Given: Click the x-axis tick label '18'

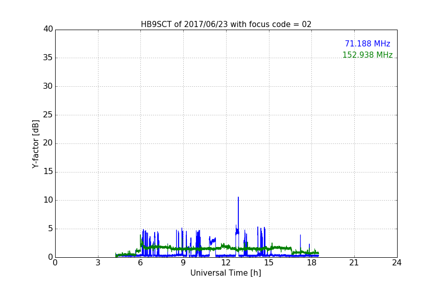Looking at the screenshot, I should (312, 263).
